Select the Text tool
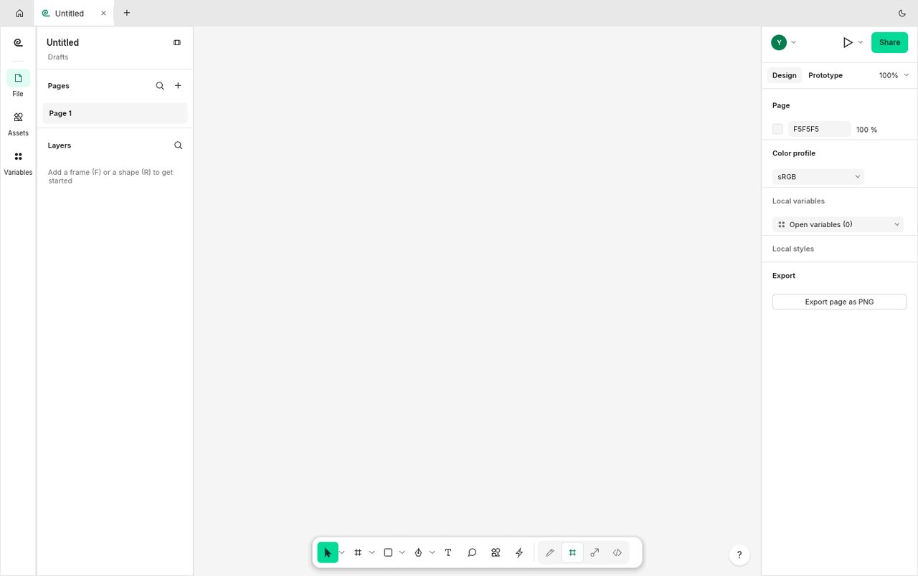 (448, 552)
